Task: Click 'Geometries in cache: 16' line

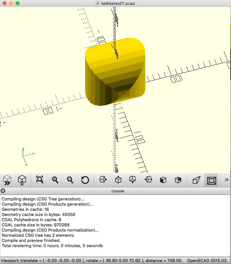Action: pyautogui.click(x=25, y=209)
